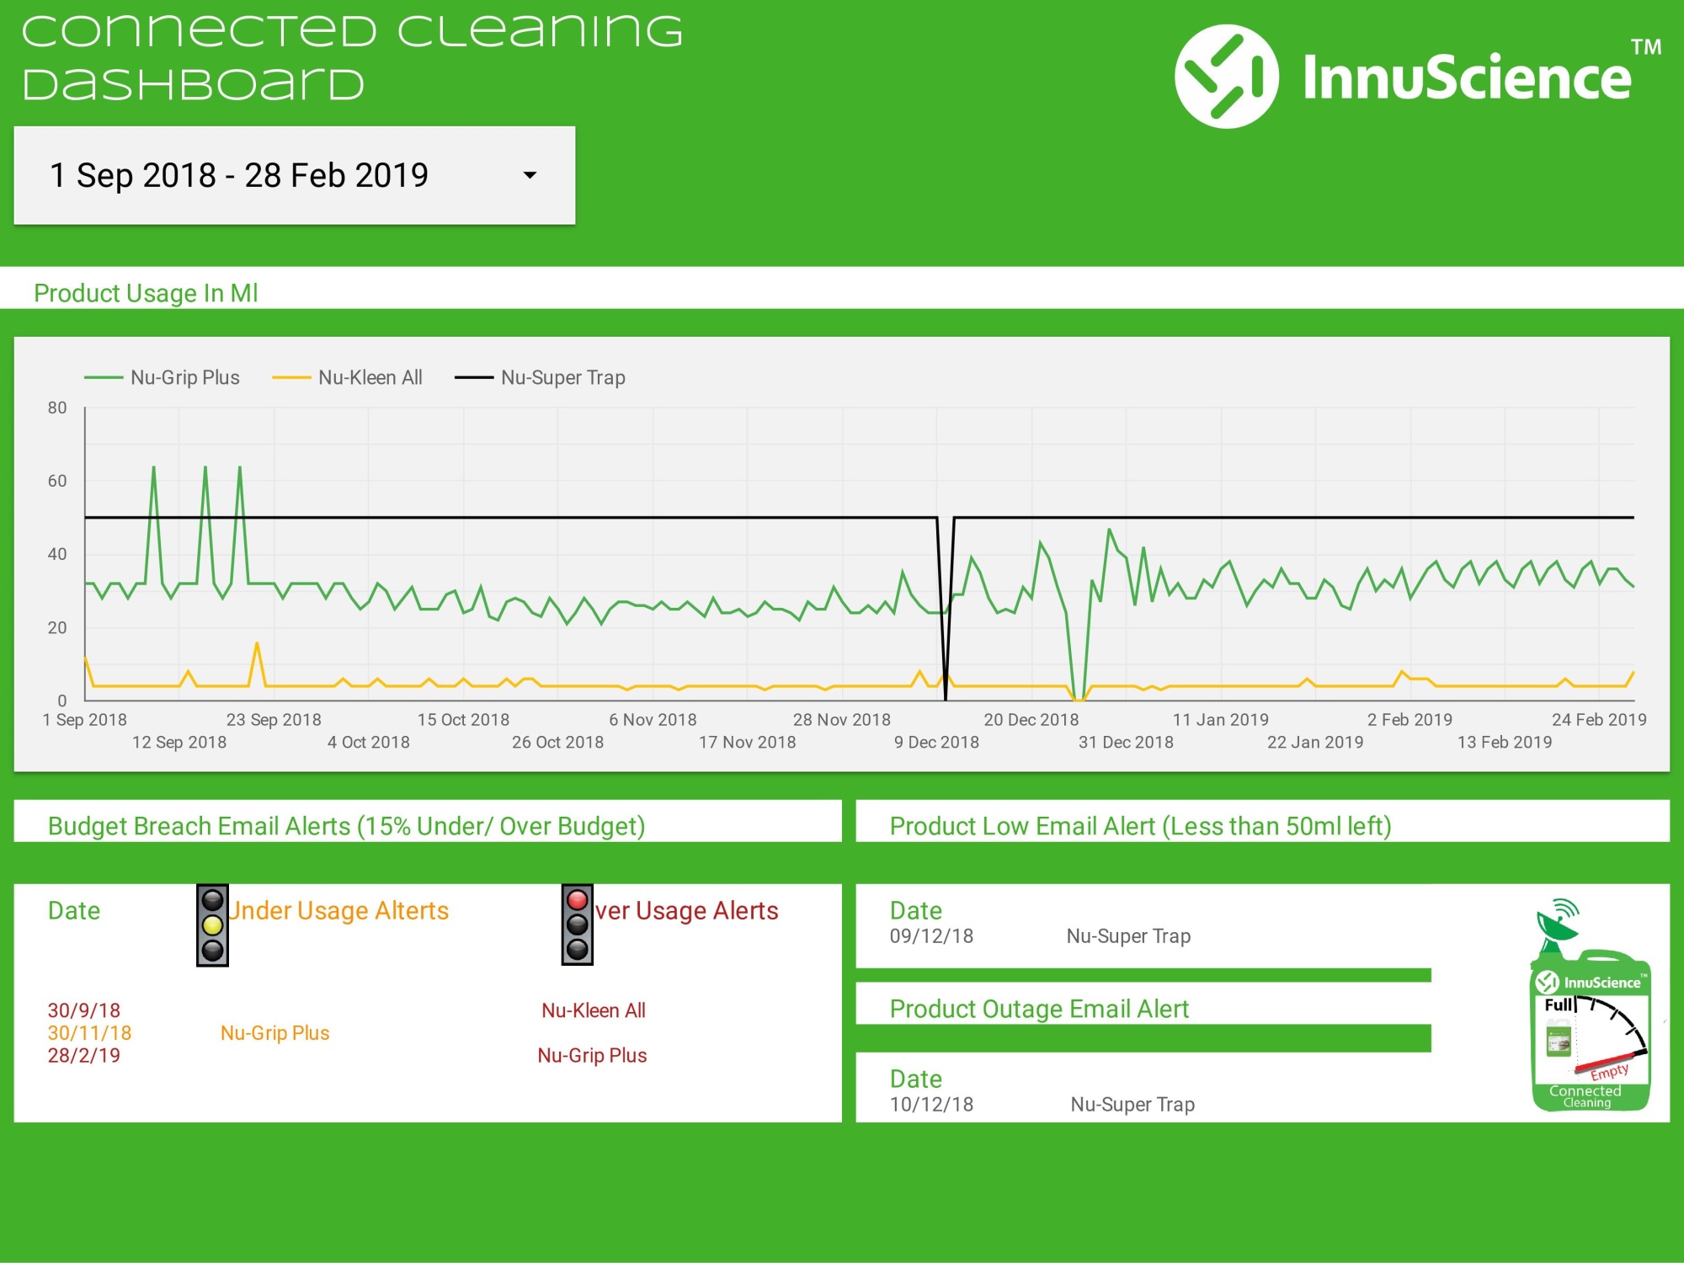Viewport: 1684px width, 1263px height.
Task: Click Nu-Super Trap in the outage row
Action: [1132, 1105]
